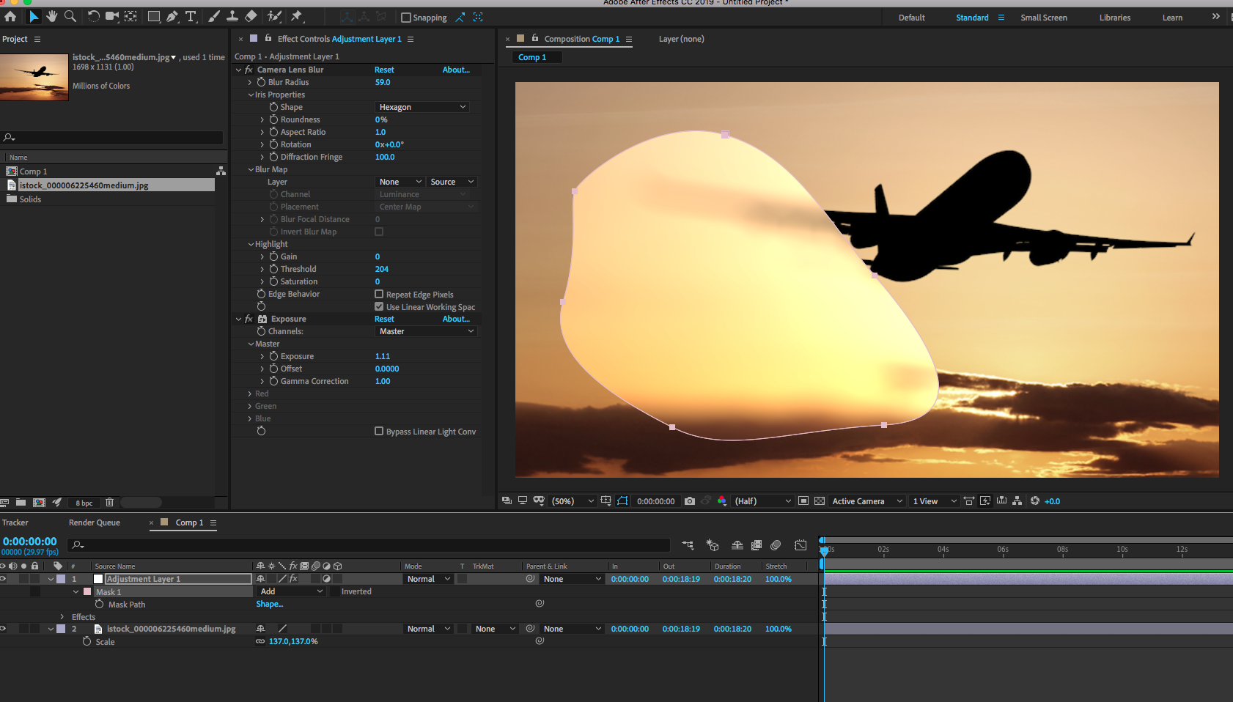Click the Home icon
The width and height of the screenshot is (1233, 702).
coord(10,16)
